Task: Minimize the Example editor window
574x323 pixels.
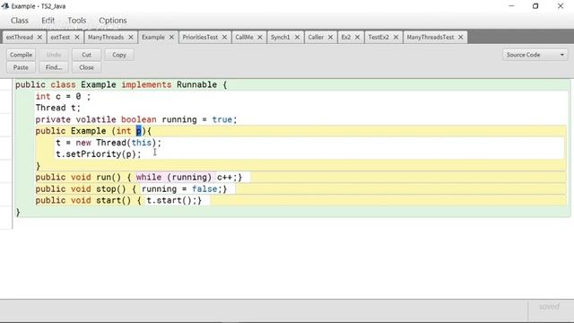Action: click(x=511, y=6)
